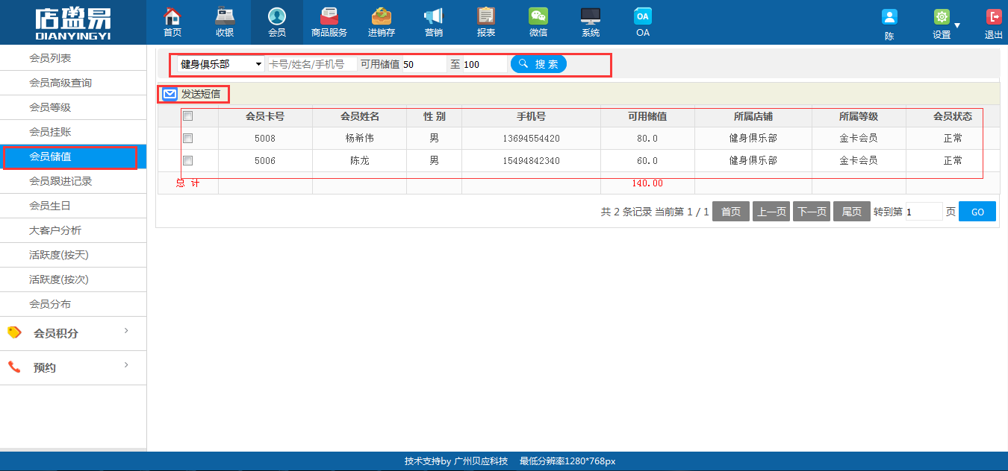
Task: Click the 可用储值 column header
Action: coord(647,116)
